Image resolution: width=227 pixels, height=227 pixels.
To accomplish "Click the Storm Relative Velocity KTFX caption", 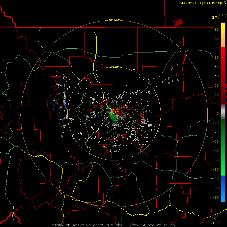I will pos(113,225).
